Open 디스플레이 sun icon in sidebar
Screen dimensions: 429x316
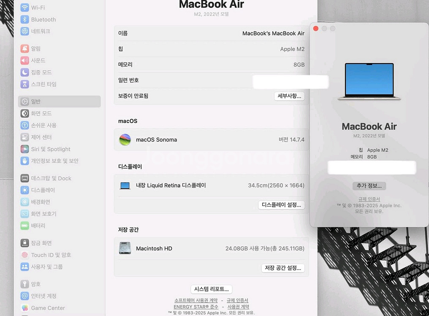click(x=24, y=190)
